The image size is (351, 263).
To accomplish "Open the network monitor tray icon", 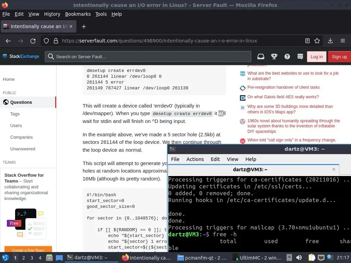I will pos(321,258).
